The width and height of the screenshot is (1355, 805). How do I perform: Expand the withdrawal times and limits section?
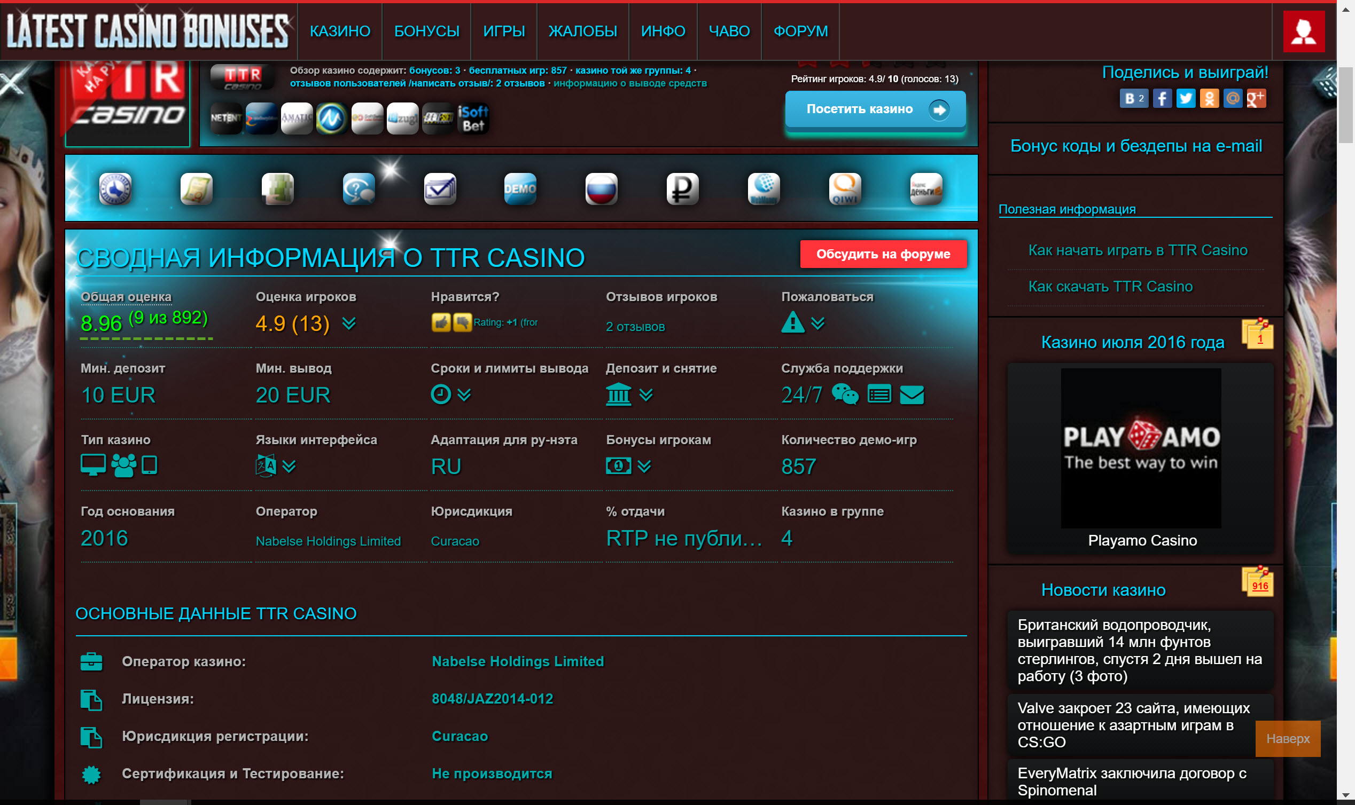point(464,394)
